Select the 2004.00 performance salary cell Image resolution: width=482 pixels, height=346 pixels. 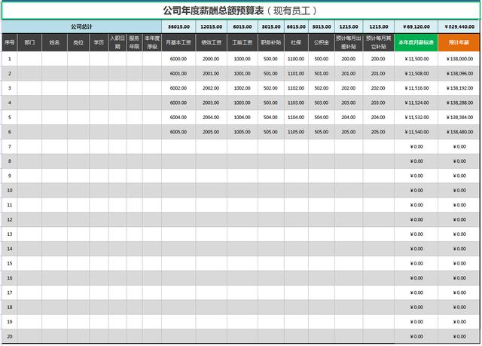(x=211, y=117)
